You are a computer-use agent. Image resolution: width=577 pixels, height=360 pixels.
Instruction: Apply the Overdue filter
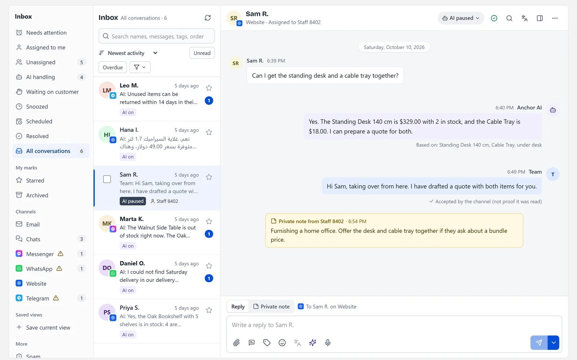113,67
